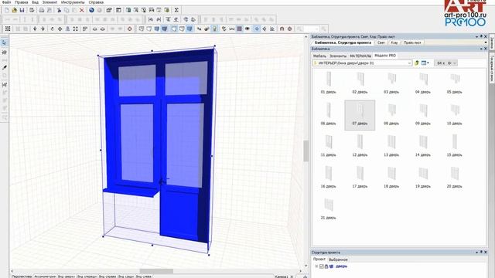Click the grid dots icon on third toolbar

point(8,29)
